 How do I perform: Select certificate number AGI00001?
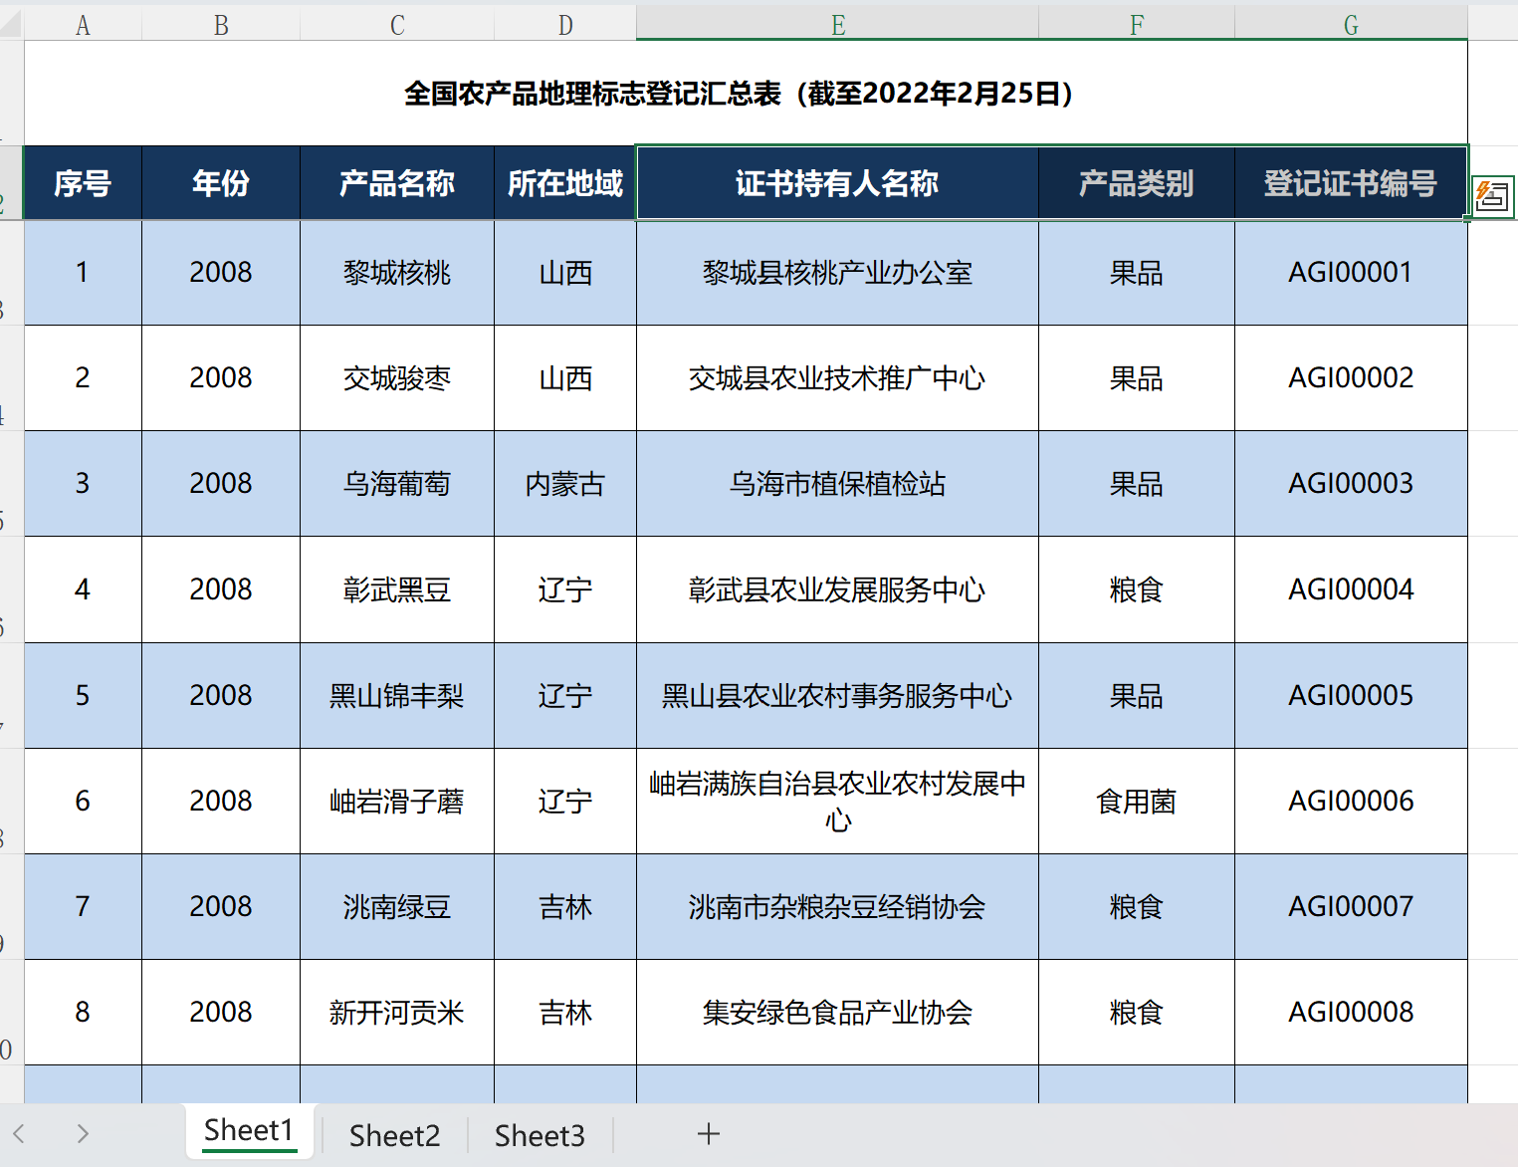coord(1351,273)
